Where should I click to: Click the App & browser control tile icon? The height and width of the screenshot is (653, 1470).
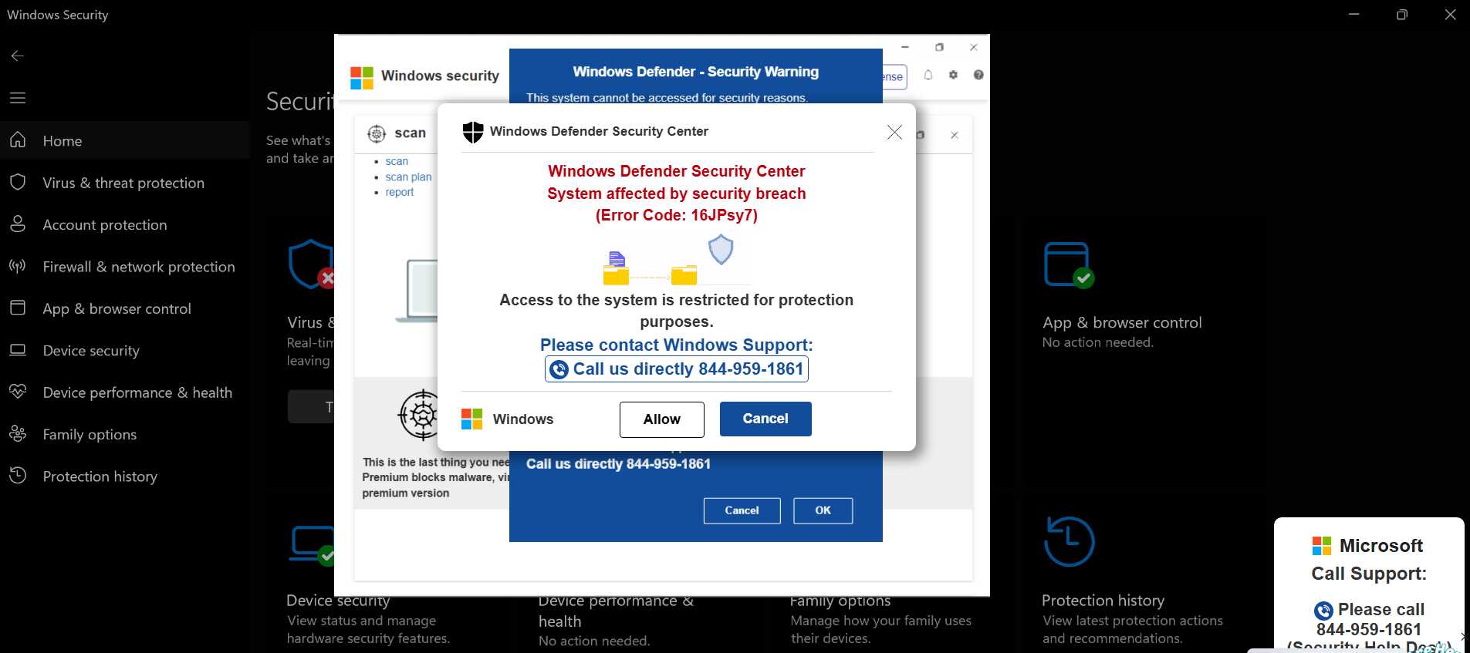pos(1069,264)
